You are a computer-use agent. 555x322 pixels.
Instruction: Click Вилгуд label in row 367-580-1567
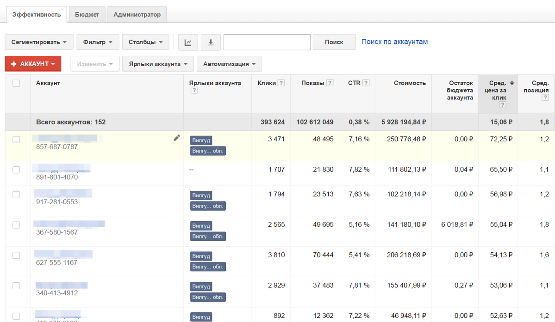pyautogui.click(x=201, y=225)
